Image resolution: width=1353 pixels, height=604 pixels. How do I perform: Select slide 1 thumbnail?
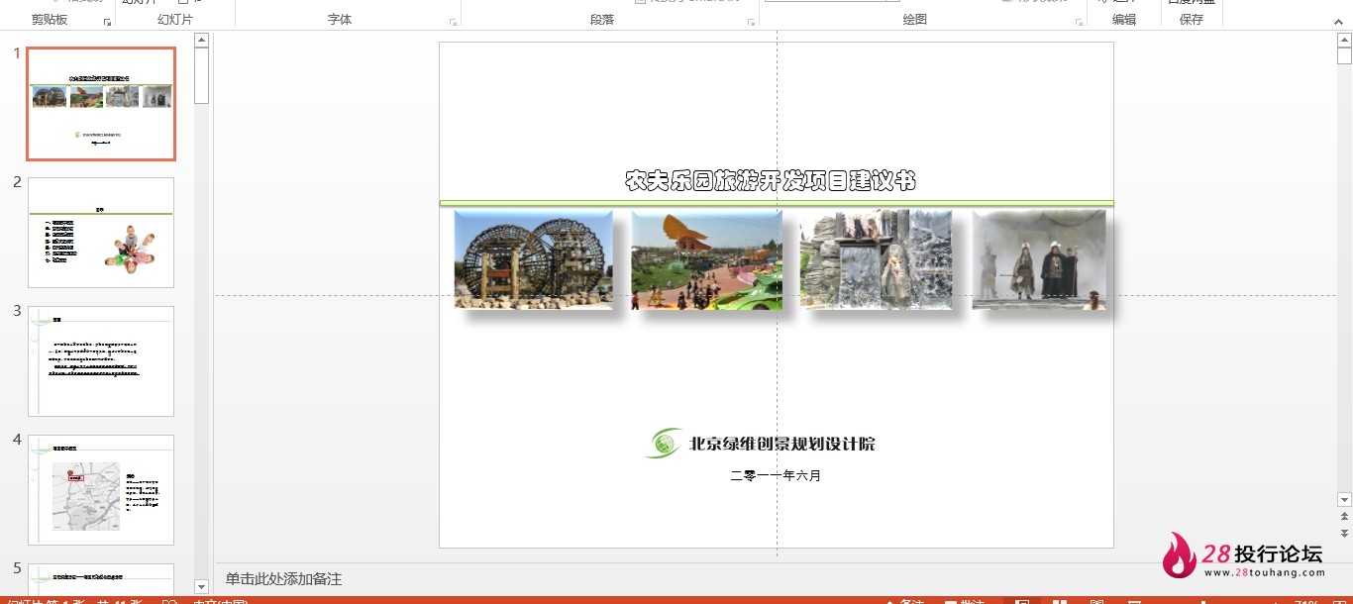click(x=101, y=104)
